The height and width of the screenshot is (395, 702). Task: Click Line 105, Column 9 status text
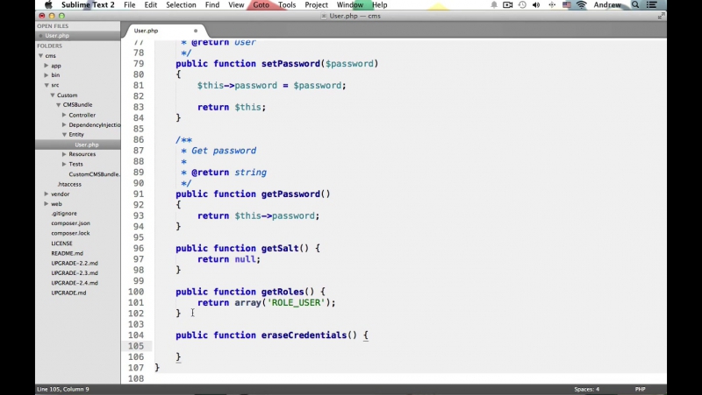(63, 389)
